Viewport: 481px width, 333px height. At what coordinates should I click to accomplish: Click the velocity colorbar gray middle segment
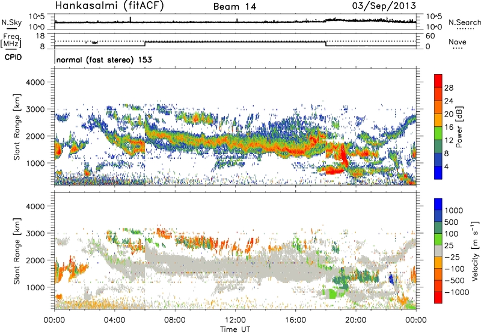tap(438, 251)
